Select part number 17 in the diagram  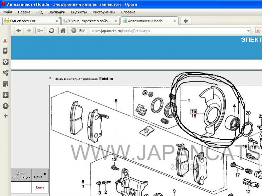pyautogui.click(x=237, y=175)
